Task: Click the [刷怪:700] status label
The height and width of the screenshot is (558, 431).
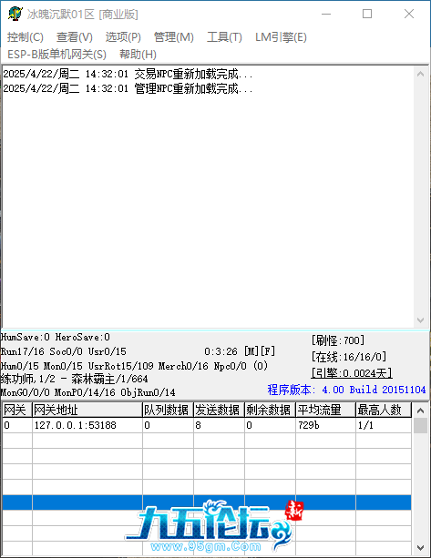Action: coord(338,340)
